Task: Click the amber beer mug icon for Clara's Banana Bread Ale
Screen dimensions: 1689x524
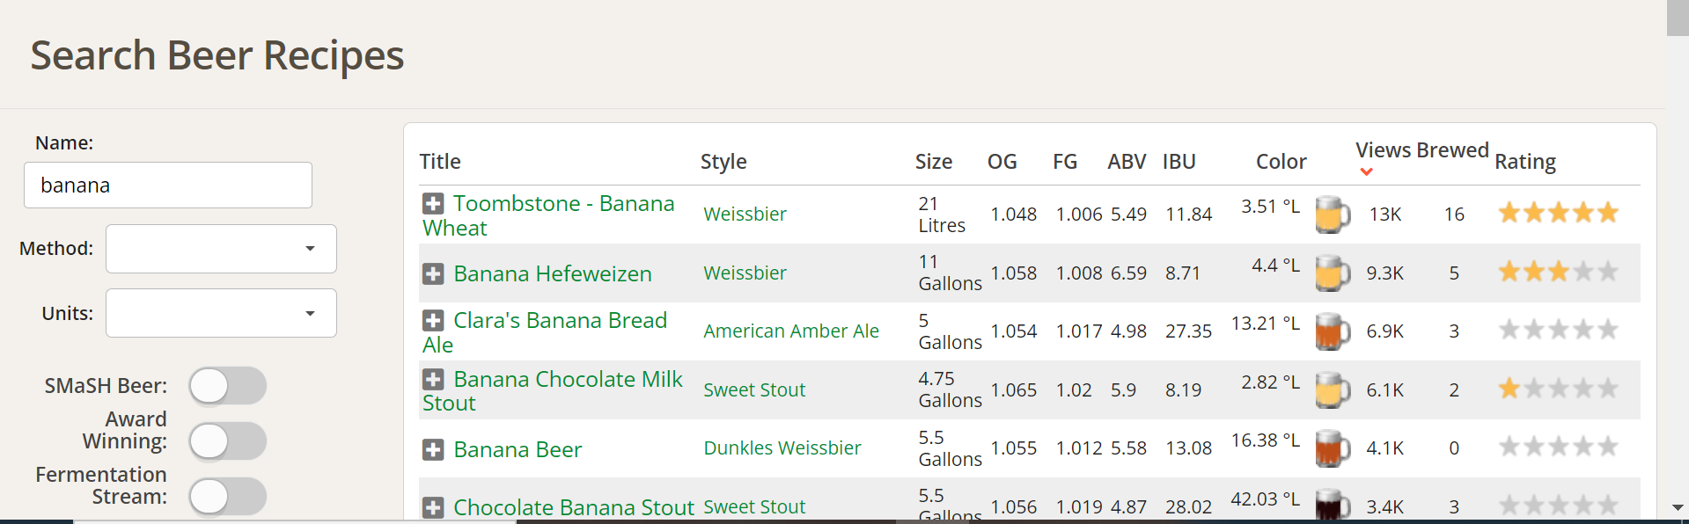Action: [x=1333, y=331]
